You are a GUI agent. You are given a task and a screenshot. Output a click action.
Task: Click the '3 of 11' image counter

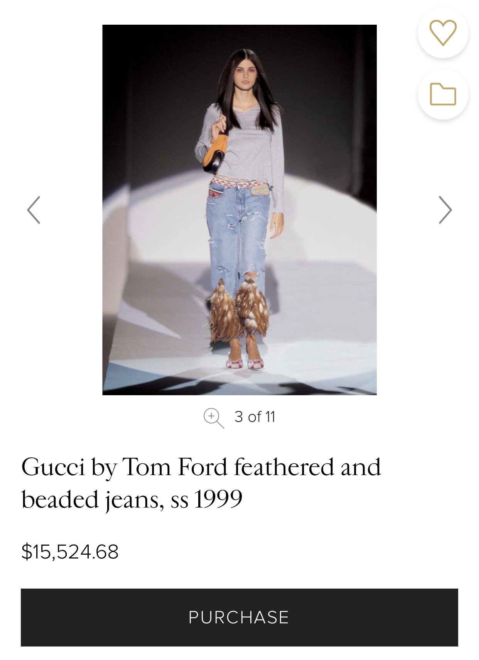[255, 417]
